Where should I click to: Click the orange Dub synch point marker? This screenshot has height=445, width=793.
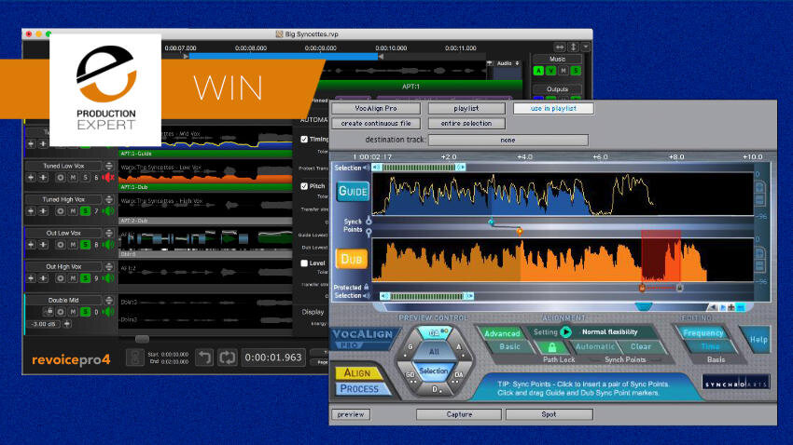519,231
